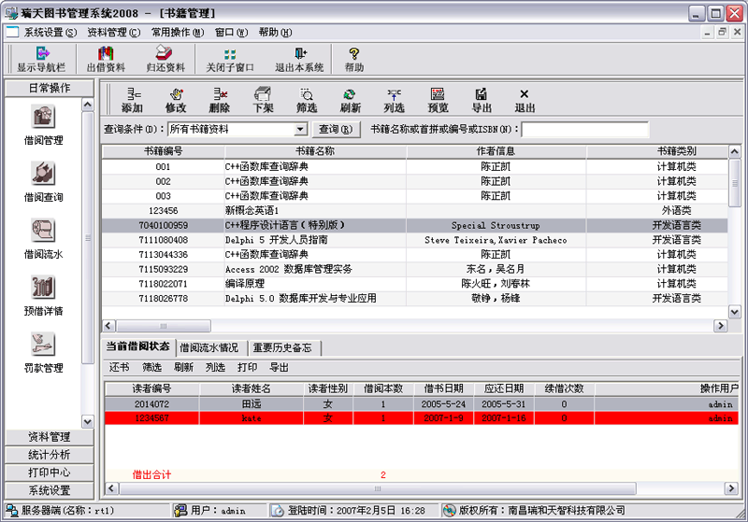Select the red overdue row for reader kate
Image resolution: width=748 pixels, height=522 pixels.
pyautogui.click(x=422, y=418)
